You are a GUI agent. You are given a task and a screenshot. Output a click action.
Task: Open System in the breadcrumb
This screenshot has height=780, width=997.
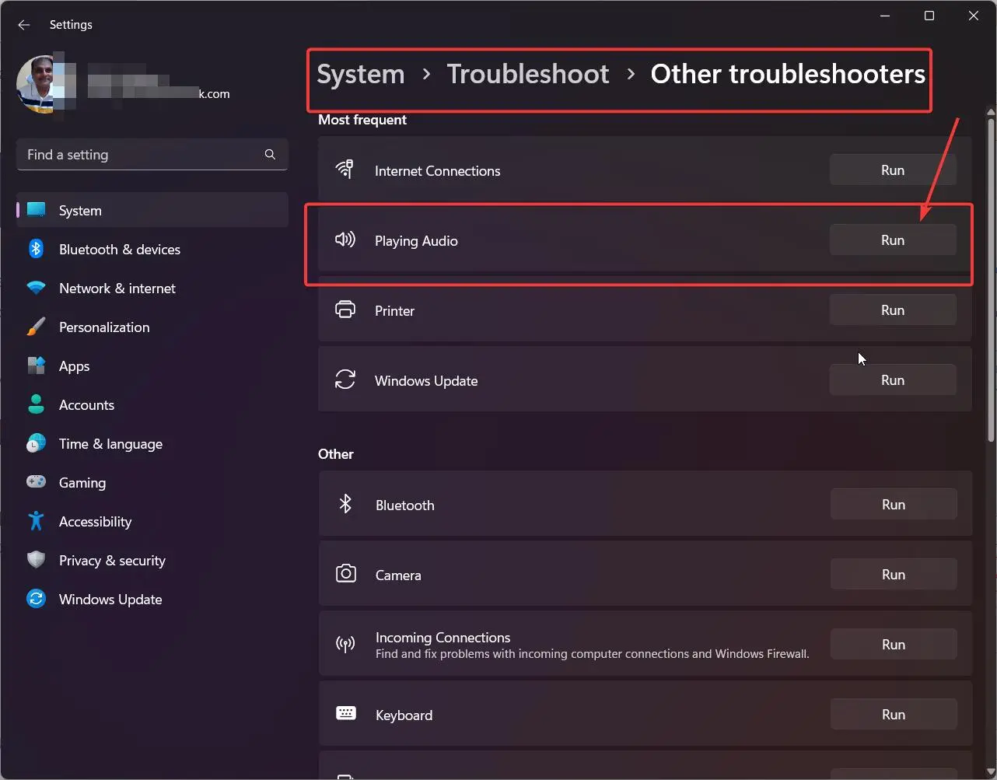(361, 74)
